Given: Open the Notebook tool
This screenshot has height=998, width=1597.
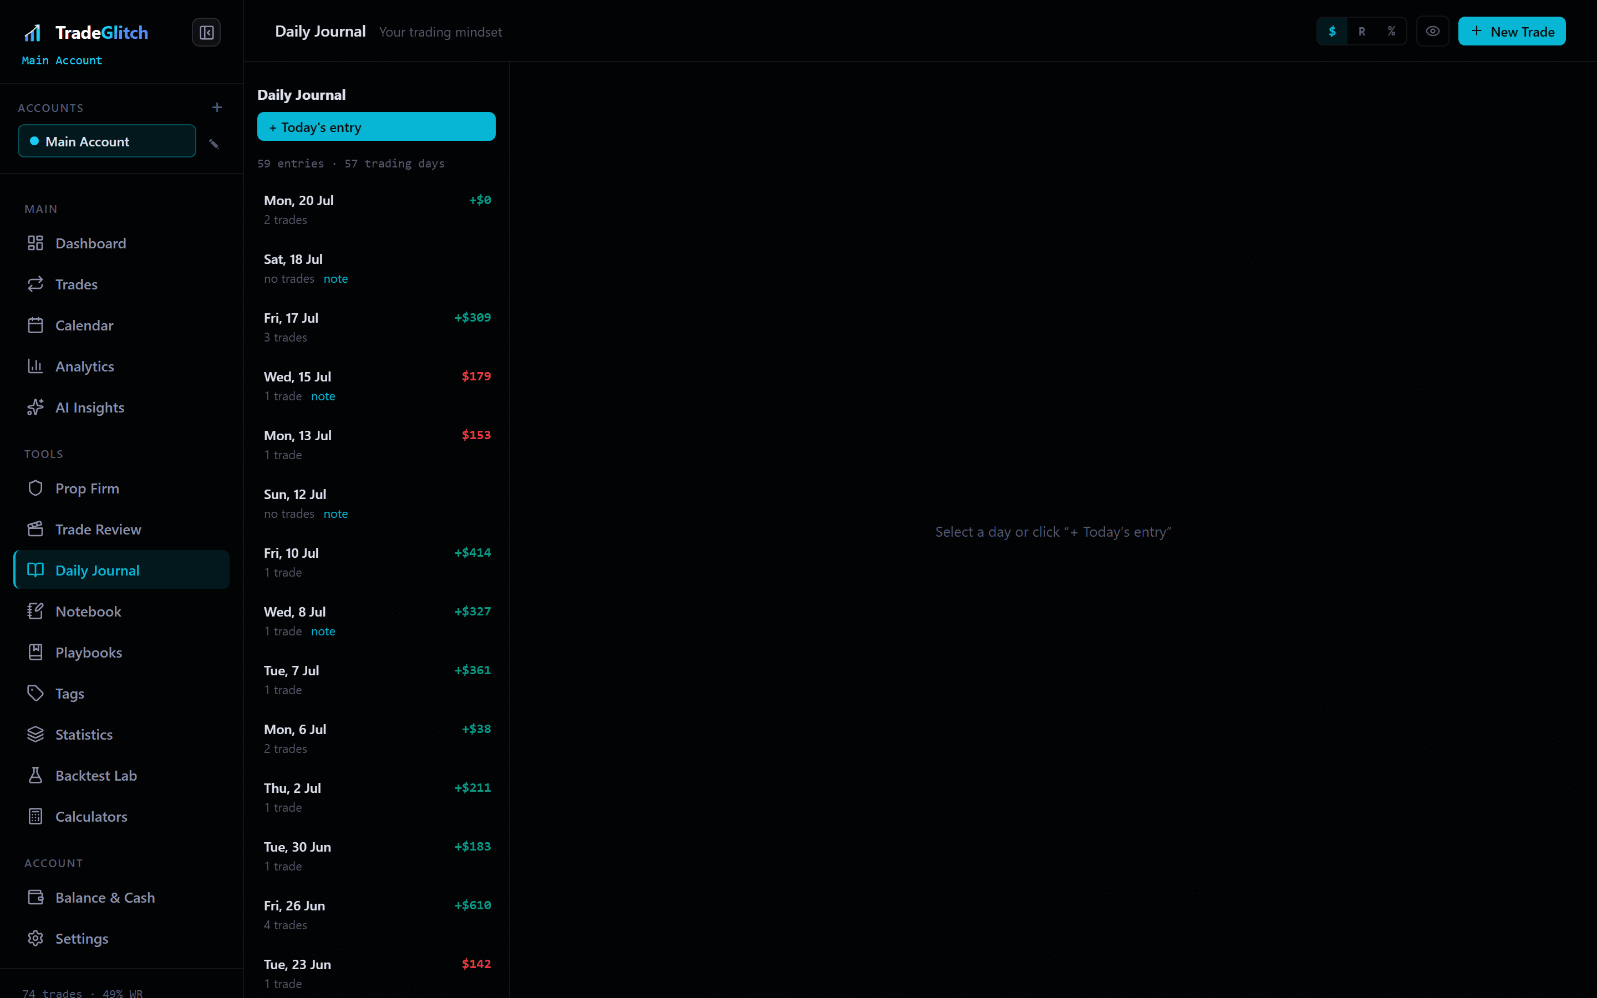Looking at the screenshot, I should (121, 610).
